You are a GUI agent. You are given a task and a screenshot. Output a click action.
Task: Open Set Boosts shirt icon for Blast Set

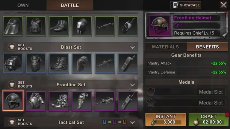point(12,47)
